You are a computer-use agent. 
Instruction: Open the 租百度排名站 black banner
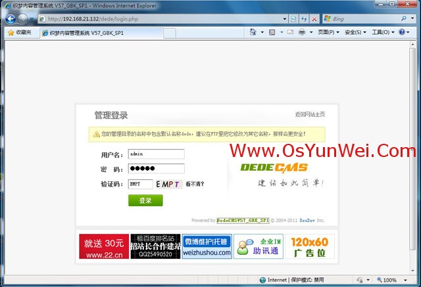(155, 246)
